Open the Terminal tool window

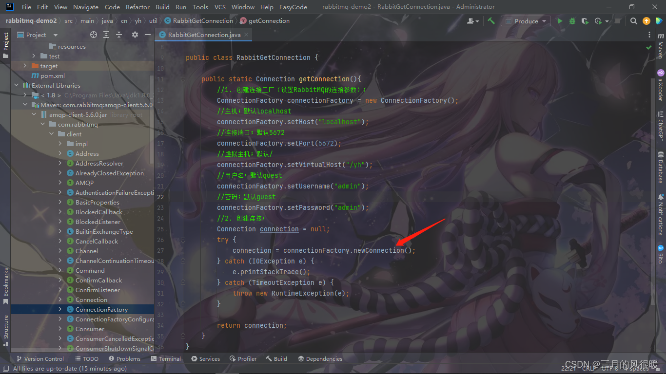(x=166, y=359)
